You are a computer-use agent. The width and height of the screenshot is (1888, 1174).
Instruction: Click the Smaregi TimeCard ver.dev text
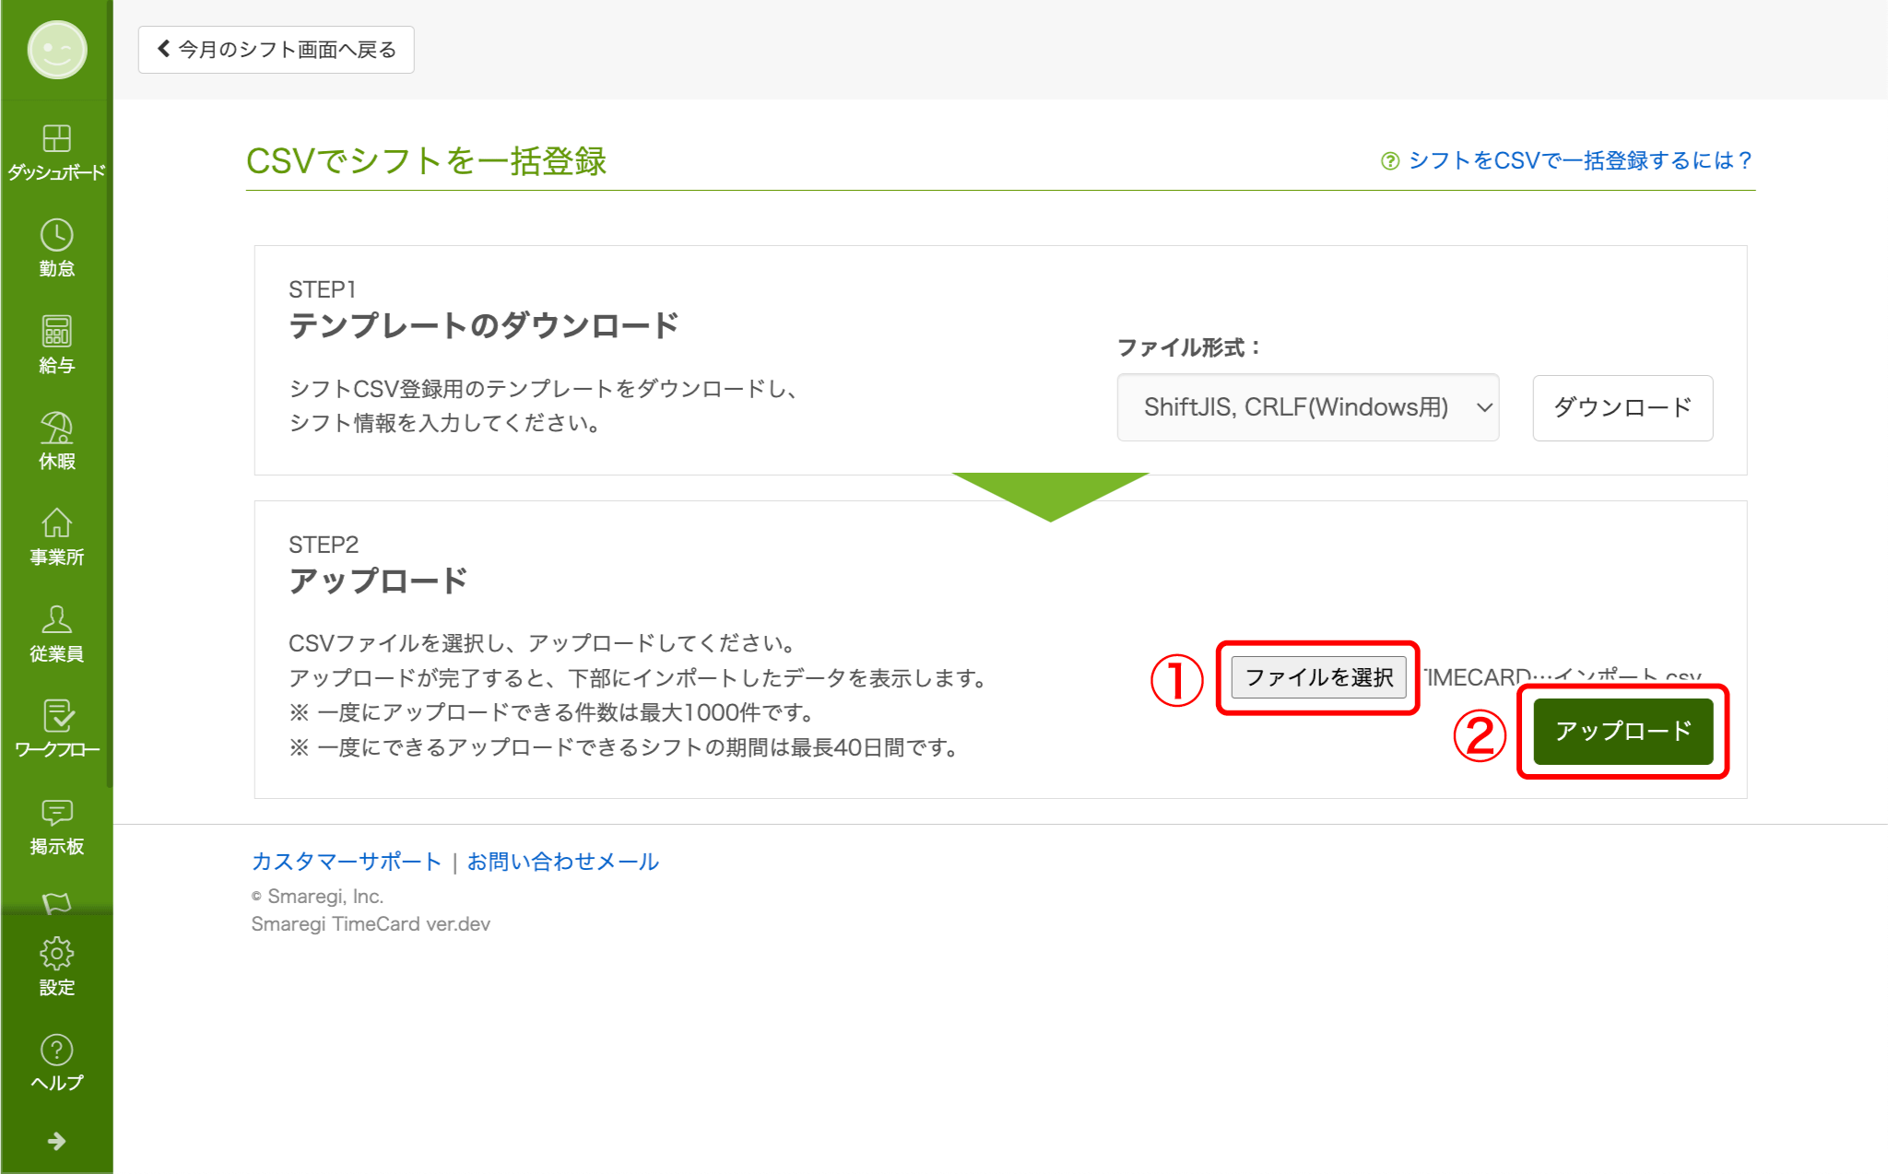(371, 924)
